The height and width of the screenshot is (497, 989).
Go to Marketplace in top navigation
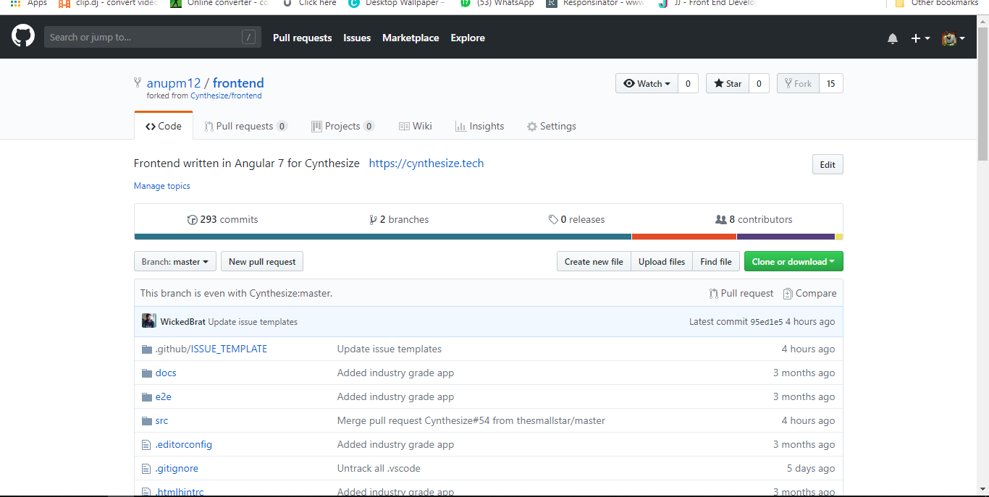click(411, 38)
